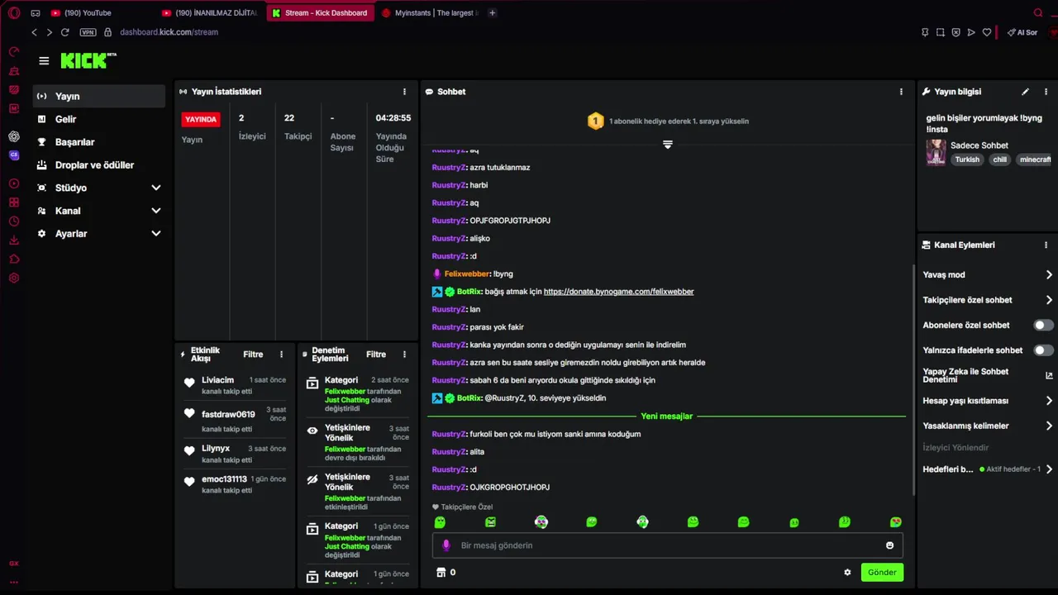Open Hedefleri active goals chevron
Screen dimensions: 1058x595
(1049, 469)
